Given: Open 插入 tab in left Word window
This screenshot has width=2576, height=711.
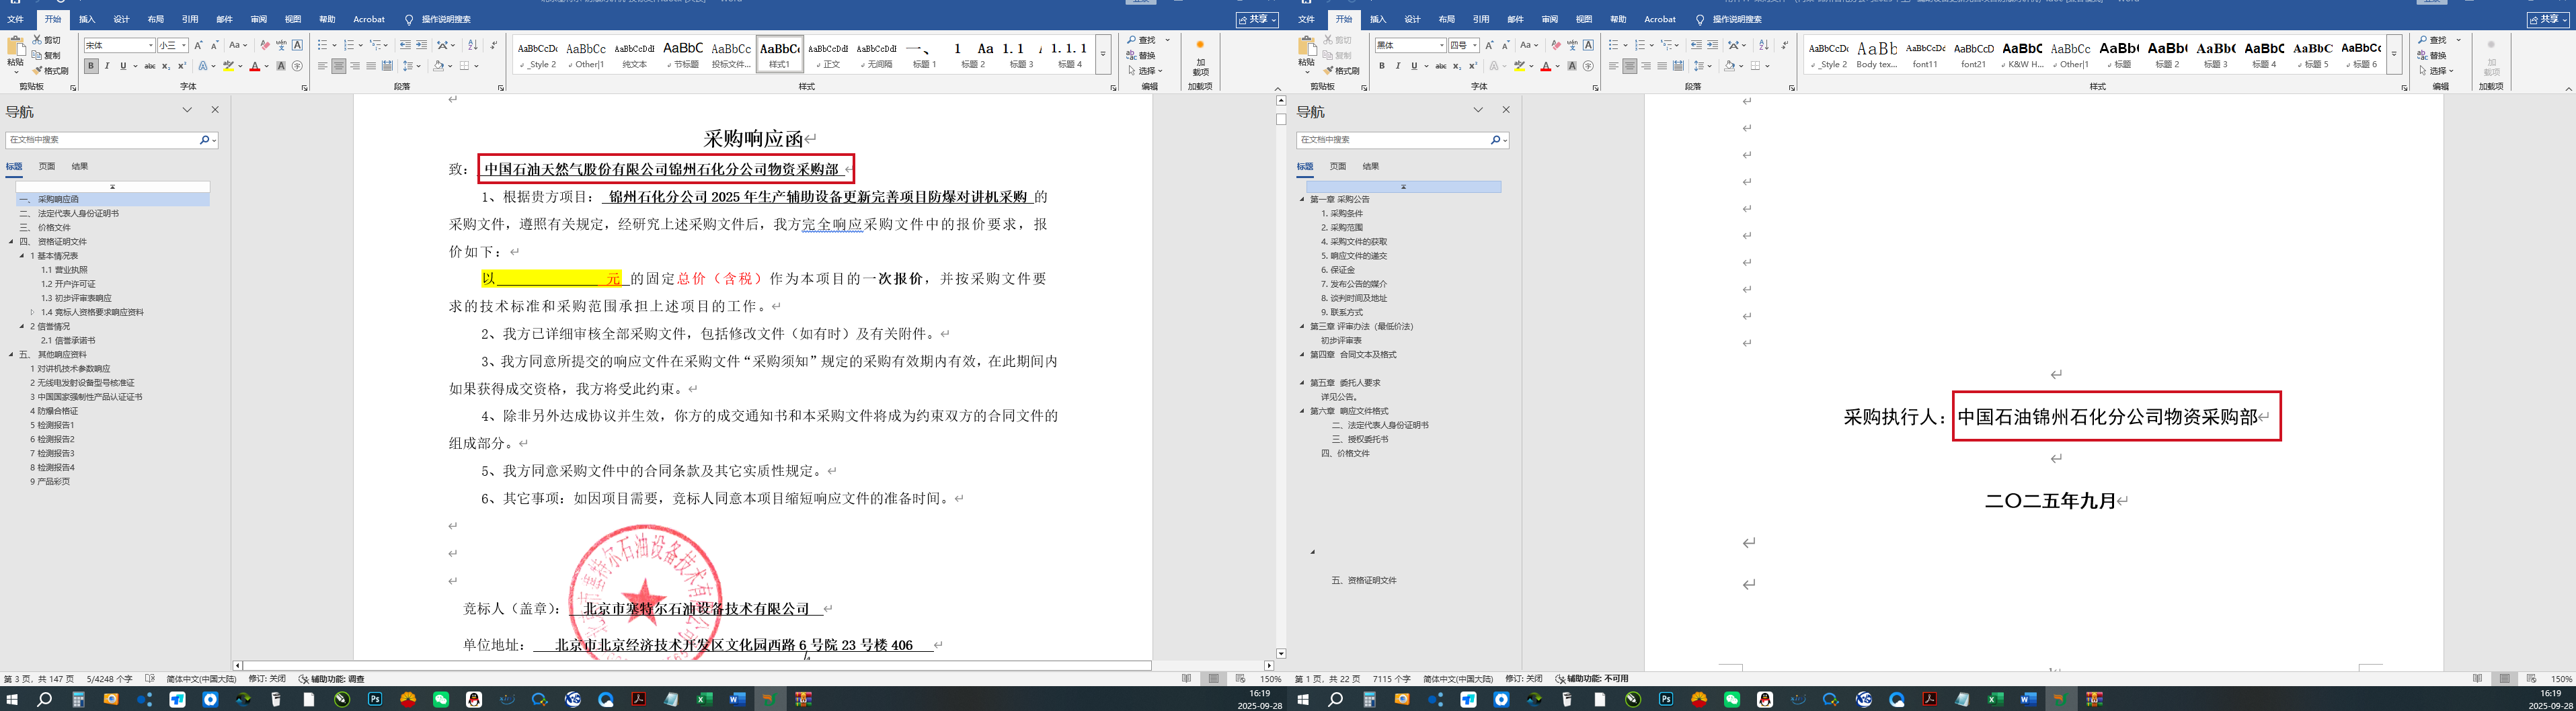Looking at the screenshot, I should click(87, 19).
